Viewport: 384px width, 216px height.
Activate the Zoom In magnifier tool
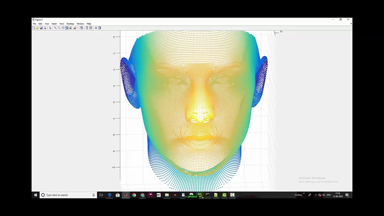tap(55, 28)
